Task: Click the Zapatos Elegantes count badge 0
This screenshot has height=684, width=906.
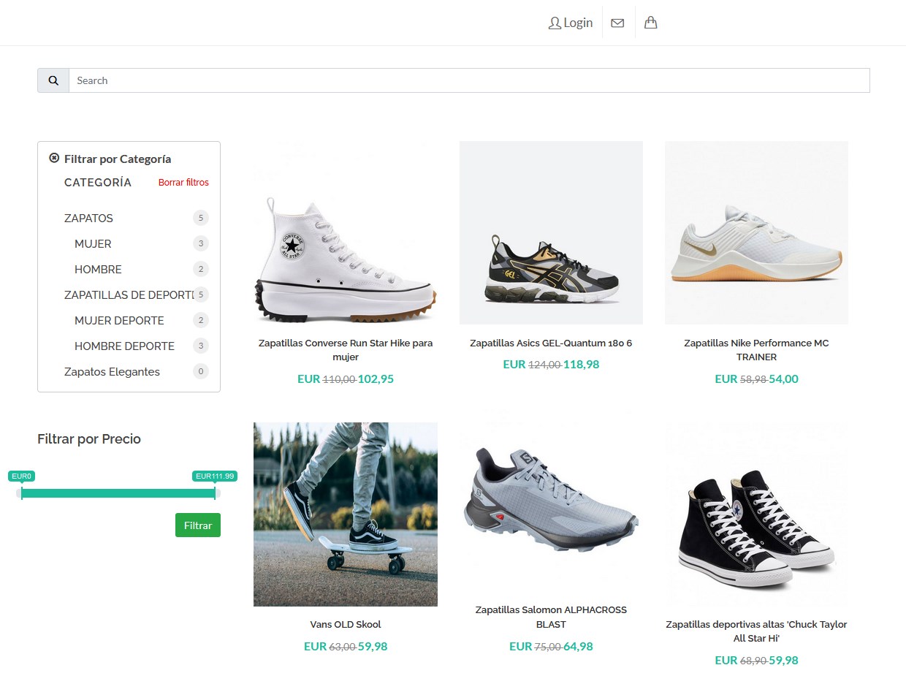Action: point(201,371)
